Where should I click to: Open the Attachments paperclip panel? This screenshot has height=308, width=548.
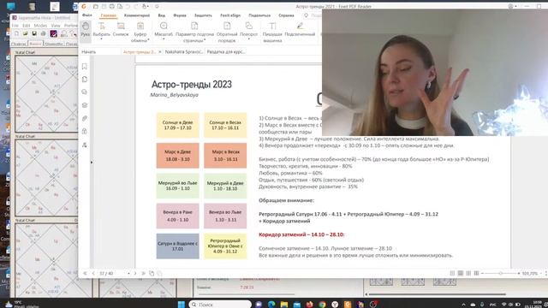tap(85, 118)
